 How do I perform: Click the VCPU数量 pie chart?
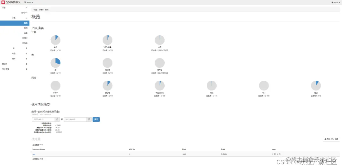[108, 40]
